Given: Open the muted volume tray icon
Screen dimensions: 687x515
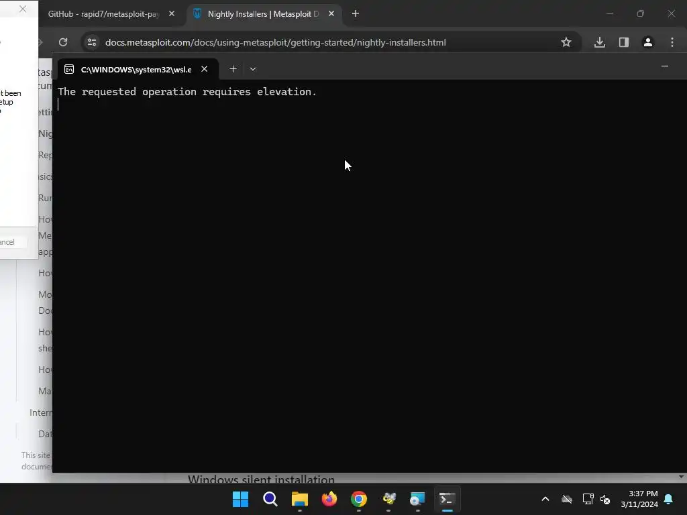Looking at the screenshot, I should (605, 499).
